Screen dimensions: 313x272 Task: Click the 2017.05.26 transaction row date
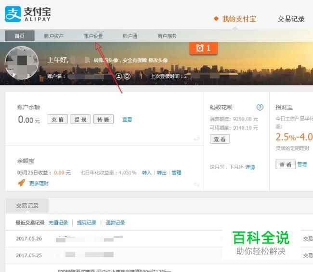click(x=29, y=238)
